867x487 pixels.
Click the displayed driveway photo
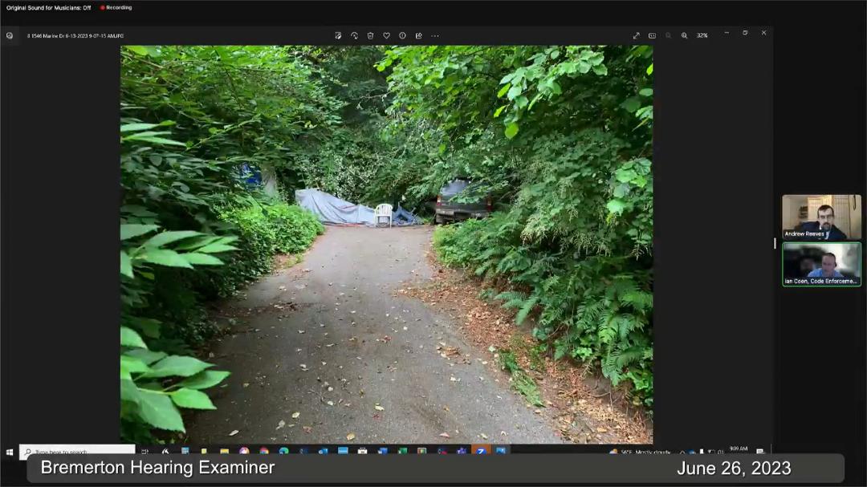(x=386, y=245)
